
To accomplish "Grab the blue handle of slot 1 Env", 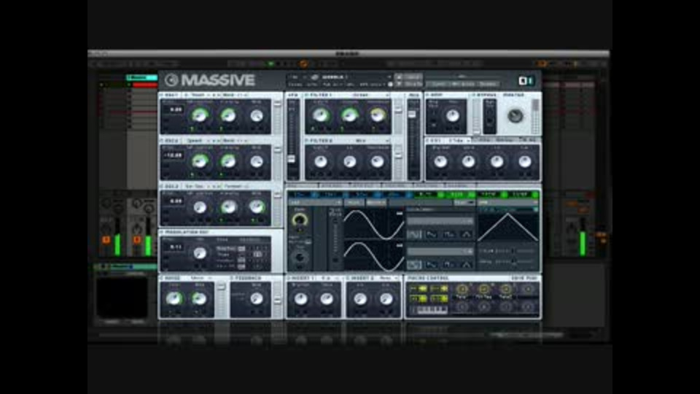I will 315,195.
